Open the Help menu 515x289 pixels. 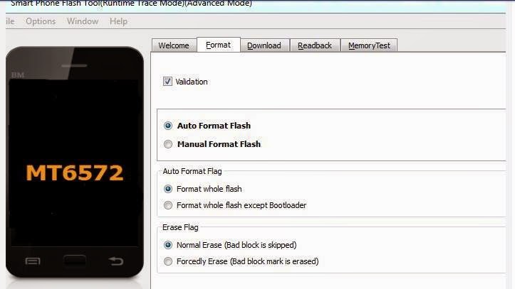pos(118,21)
